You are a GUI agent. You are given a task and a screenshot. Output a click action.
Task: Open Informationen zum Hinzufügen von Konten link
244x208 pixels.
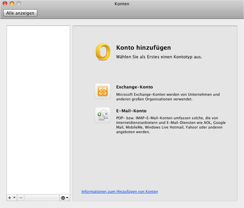[120, 191]
